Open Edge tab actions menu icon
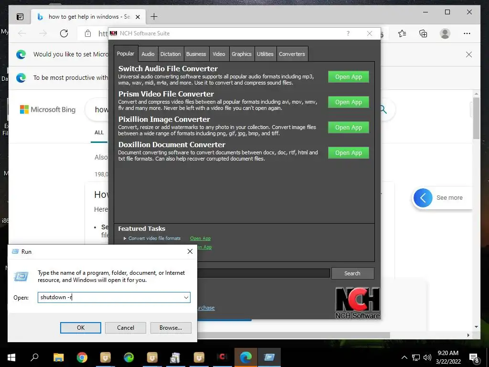This screenshot has height=367, width=489. click(20, 17)
